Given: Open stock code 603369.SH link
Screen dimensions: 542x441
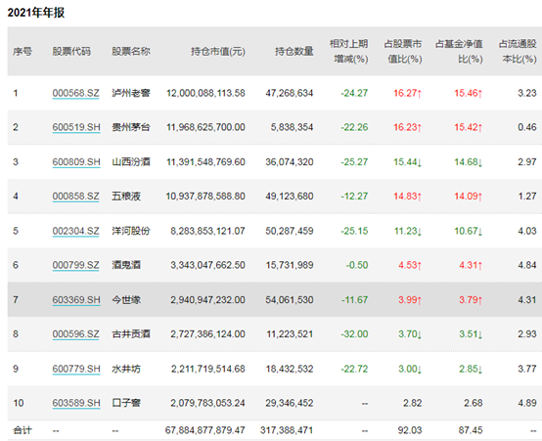Looking at the screenshot, I should coord(76,299).
